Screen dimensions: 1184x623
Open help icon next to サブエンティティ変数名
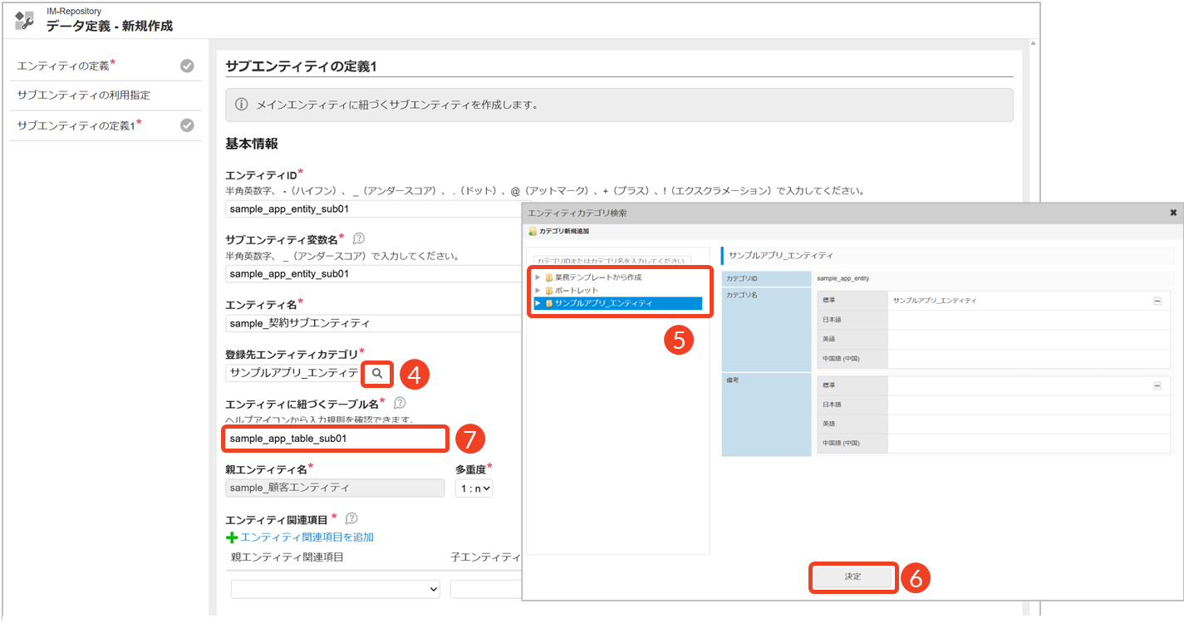[x=359, y=238]
